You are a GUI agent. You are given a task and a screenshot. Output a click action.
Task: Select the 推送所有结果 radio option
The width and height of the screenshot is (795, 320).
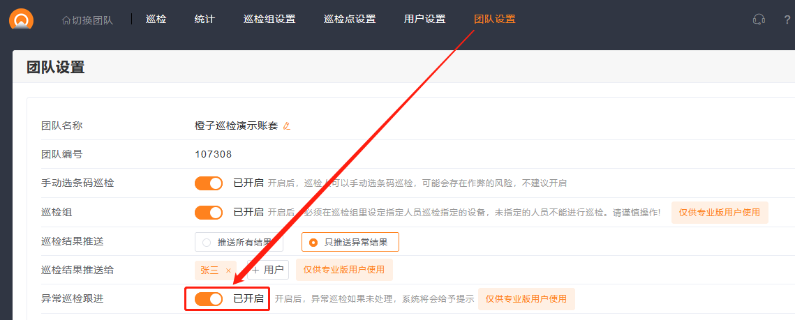click(207, 243)
